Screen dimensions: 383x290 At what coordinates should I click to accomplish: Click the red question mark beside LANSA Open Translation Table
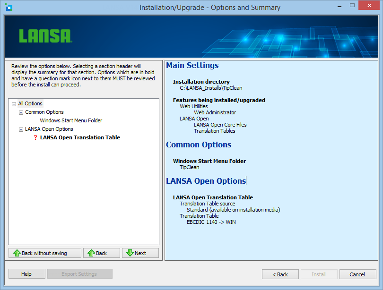35,137
